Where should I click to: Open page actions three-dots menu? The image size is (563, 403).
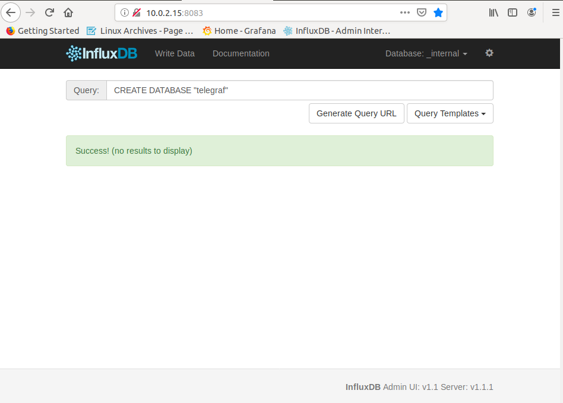pyautogui.click(x=404, y=12)
